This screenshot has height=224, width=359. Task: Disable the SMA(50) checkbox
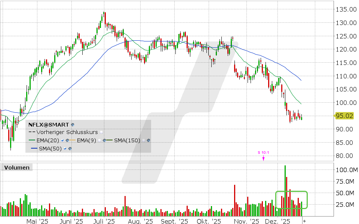tap(65, 149)
